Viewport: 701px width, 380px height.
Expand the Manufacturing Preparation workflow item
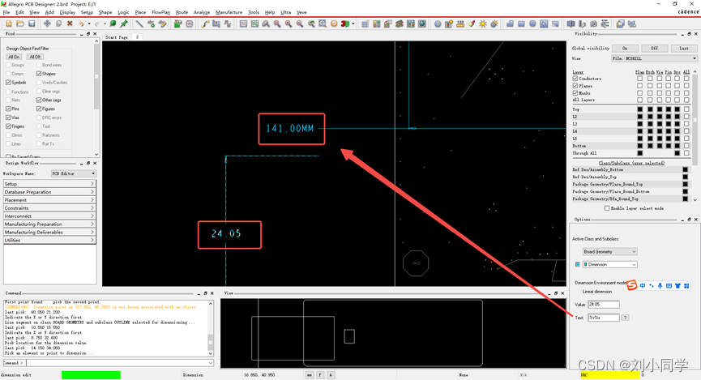[x=49, y=224]
